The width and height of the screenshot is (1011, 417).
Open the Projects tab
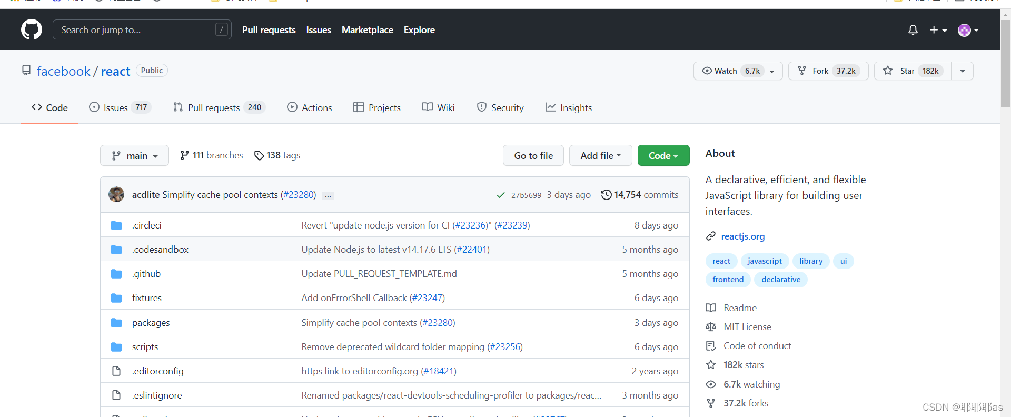click(377, 107)
